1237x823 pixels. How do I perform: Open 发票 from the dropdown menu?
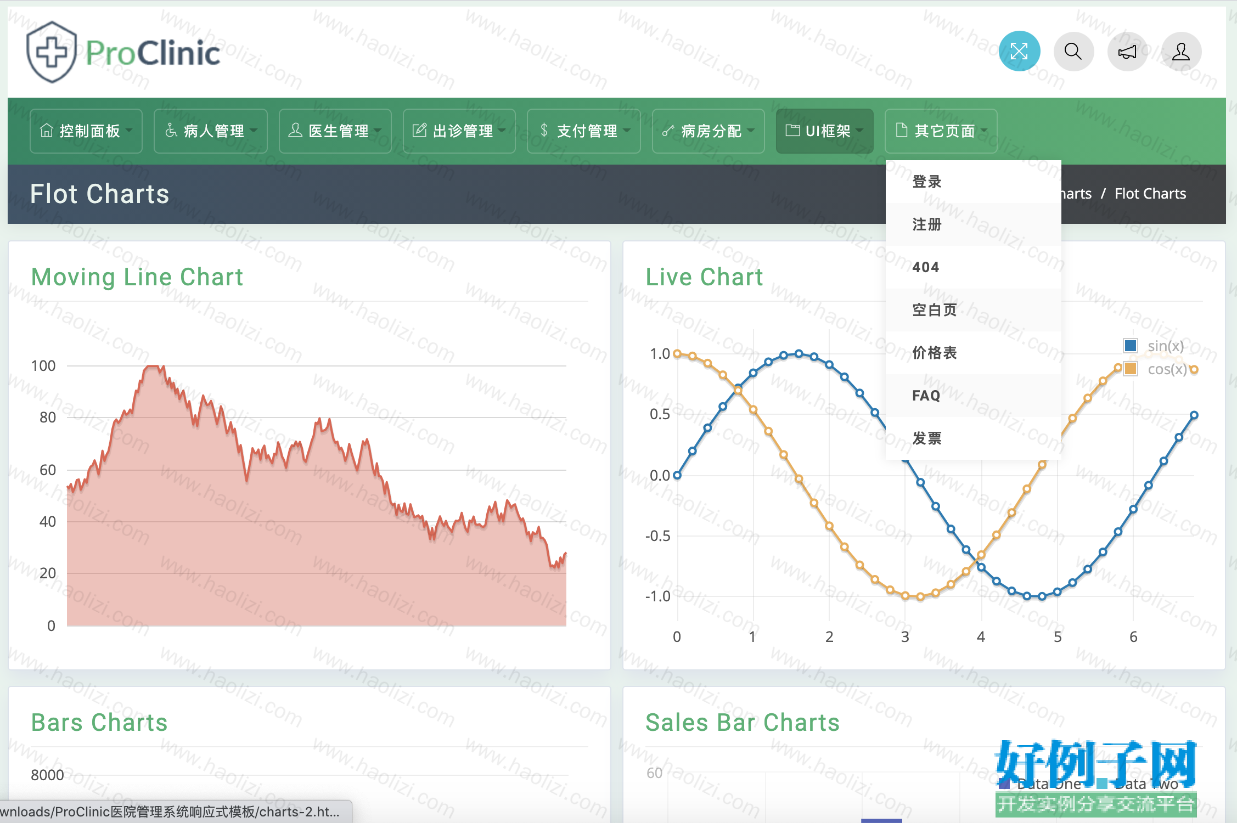click(973, 438)
